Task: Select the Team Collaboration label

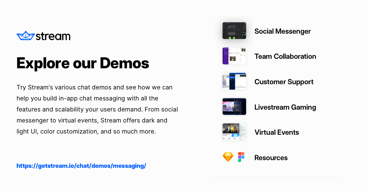Action: [x=285, y=56]
